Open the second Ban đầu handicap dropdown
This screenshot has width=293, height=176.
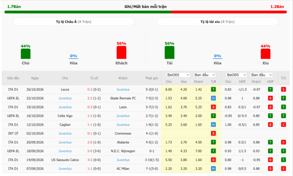pos(261,75)
